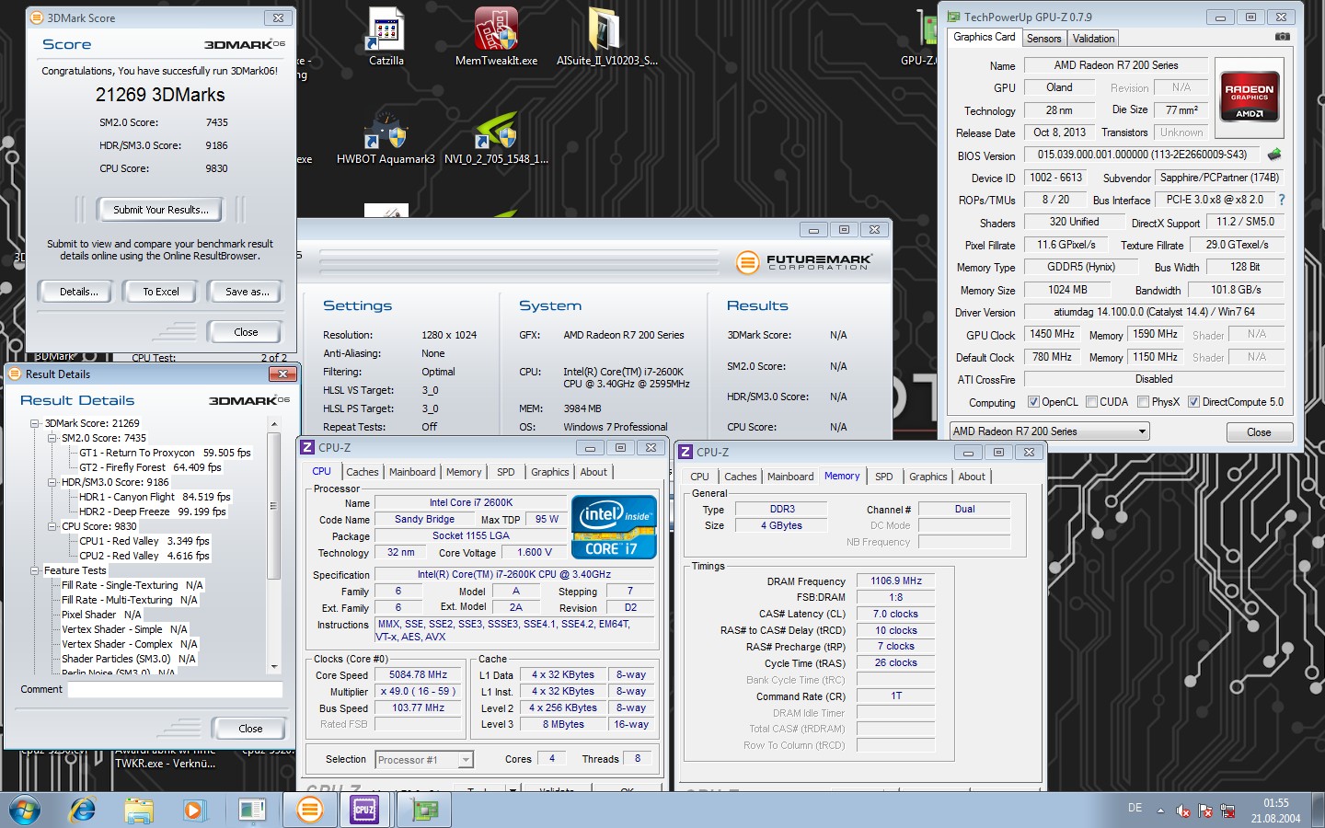Screen dimensions: 1325x828
Task: Open the Processor #1 selection dropdown
Action: [x=424, y=760]
